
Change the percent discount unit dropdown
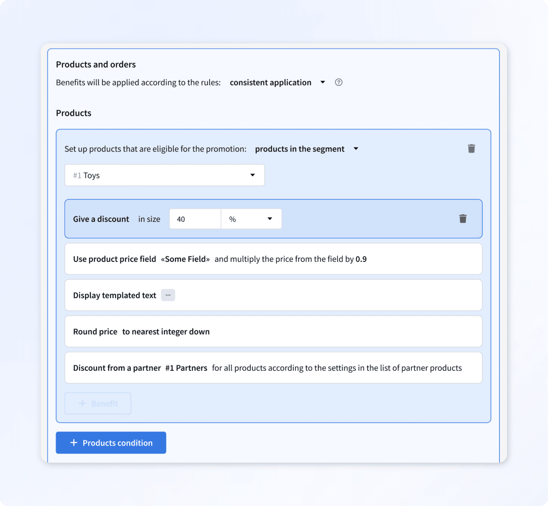251,219
